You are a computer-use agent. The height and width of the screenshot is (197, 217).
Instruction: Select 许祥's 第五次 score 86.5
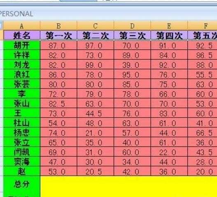pyautogui.click(x=202, y=55)
